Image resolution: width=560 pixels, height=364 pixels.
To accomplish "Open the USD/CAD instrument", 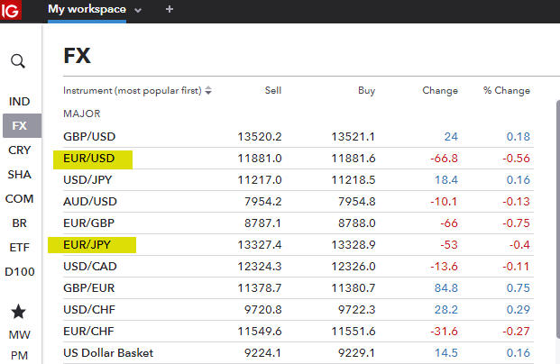I will pos(90,266).
